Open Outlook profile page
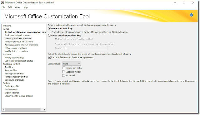This screenshot has width=200, height=115. pos(12,86)
